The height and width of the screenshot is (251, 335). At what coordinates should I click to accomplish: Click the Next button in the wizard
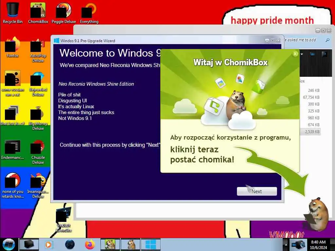pos(257,191)
